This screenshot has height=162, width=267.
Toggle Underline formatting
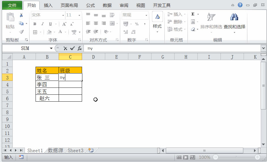pyautogui.click(x=50, y=24)
